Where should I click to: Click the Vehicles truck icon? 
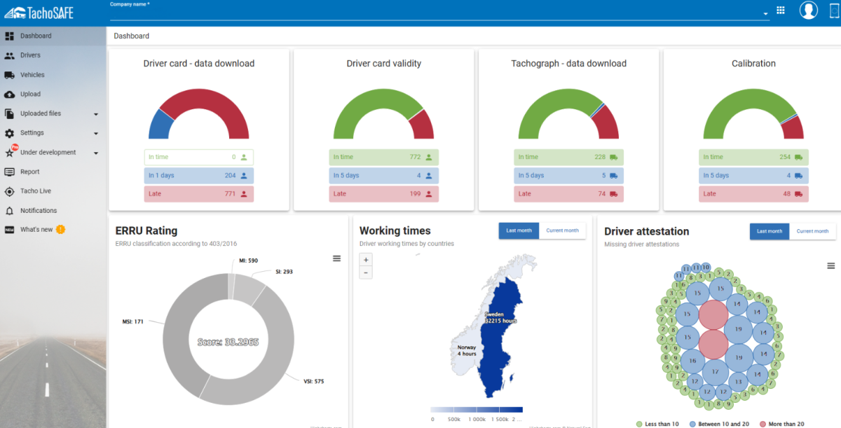click(9, 75)
